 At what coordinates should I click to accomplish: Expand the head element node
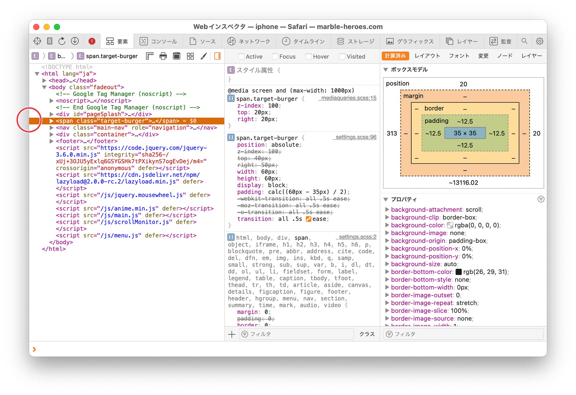pyautogui.click(x=44, y=80)
